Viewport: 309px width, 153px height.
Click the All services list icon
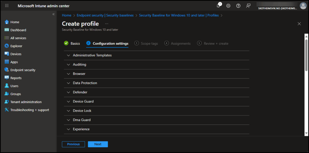(x=7, y=38)
